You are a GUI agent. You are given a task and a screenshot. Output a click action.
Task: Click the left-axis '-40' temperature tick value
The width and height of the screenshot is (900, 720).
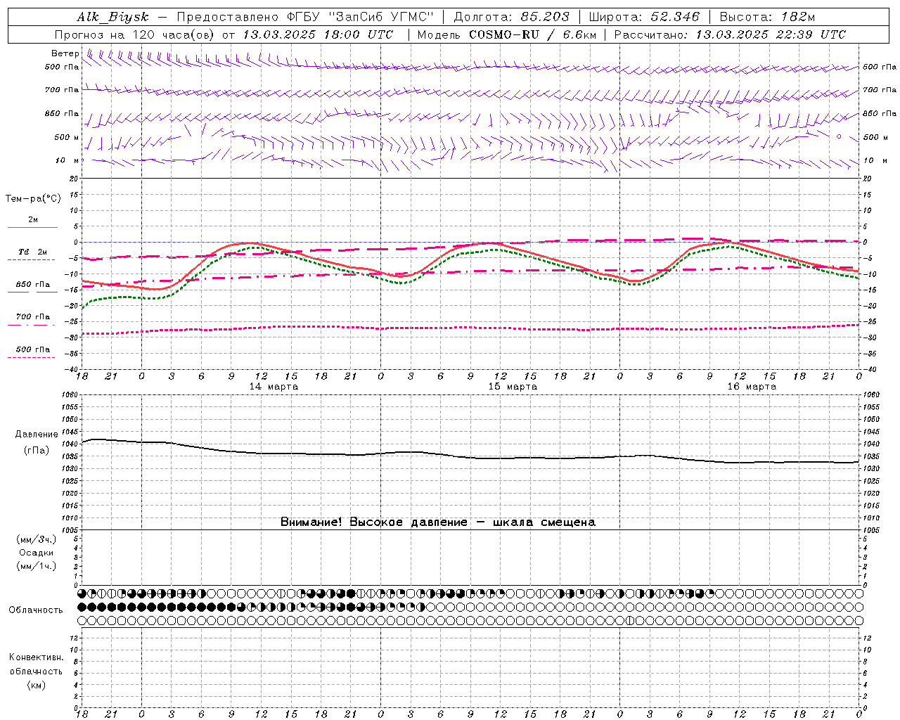tap(72, 369)
